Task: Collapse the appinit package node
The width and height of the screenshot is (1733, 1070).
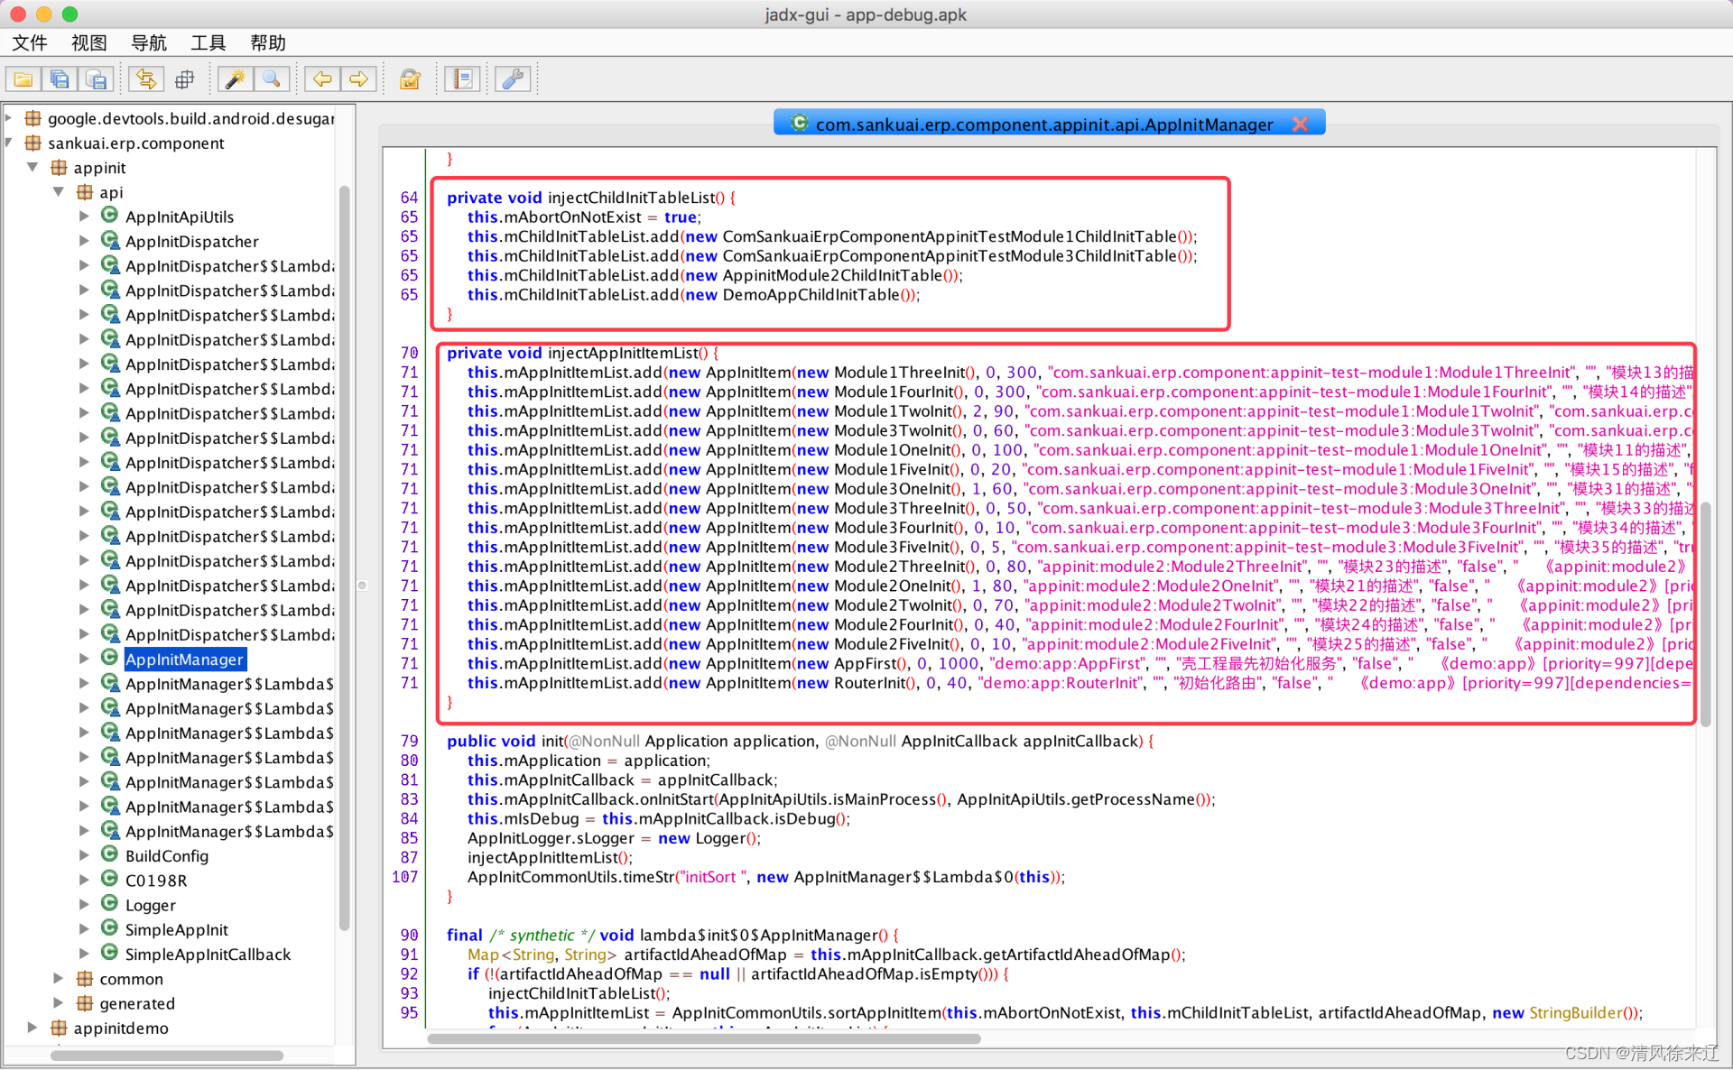Action: pyautogui.click(x=32, y=167)
